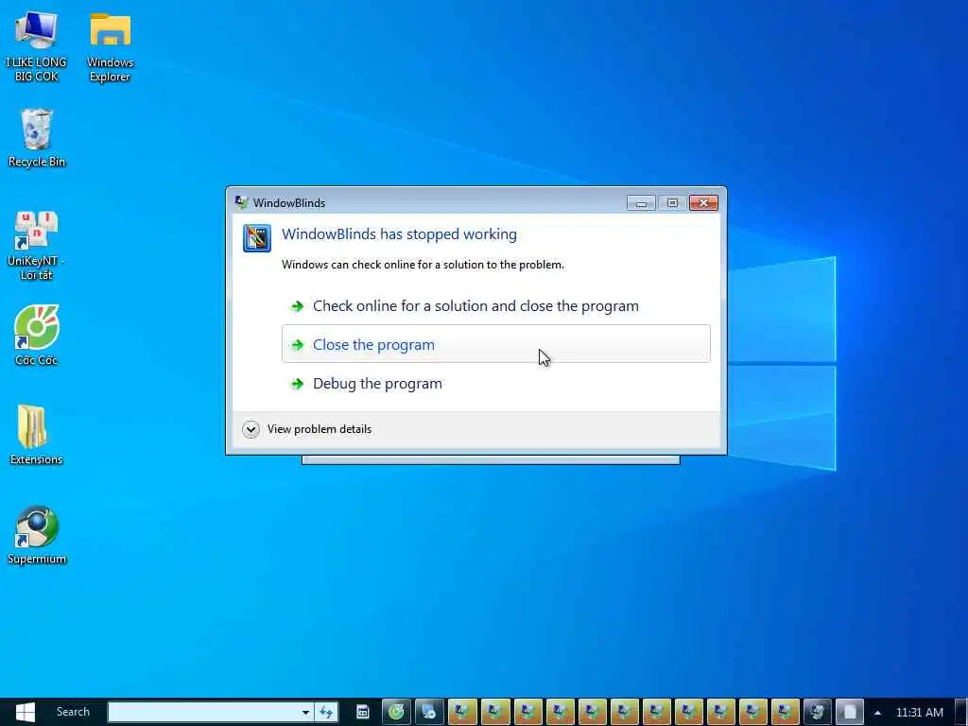Click the Search label on the taskbar
This screenshot has height=726, width=968.
(x=73, y=712)
